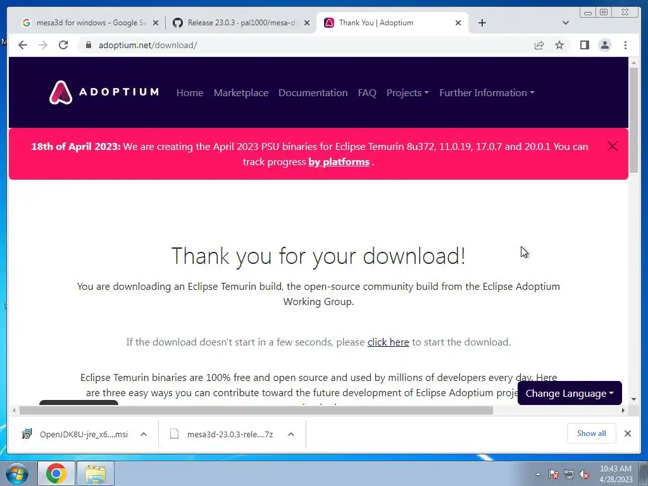This screenshot has width=648, height=486.
Task: Open the Chrome side panel
Action: tap(584, 45)
